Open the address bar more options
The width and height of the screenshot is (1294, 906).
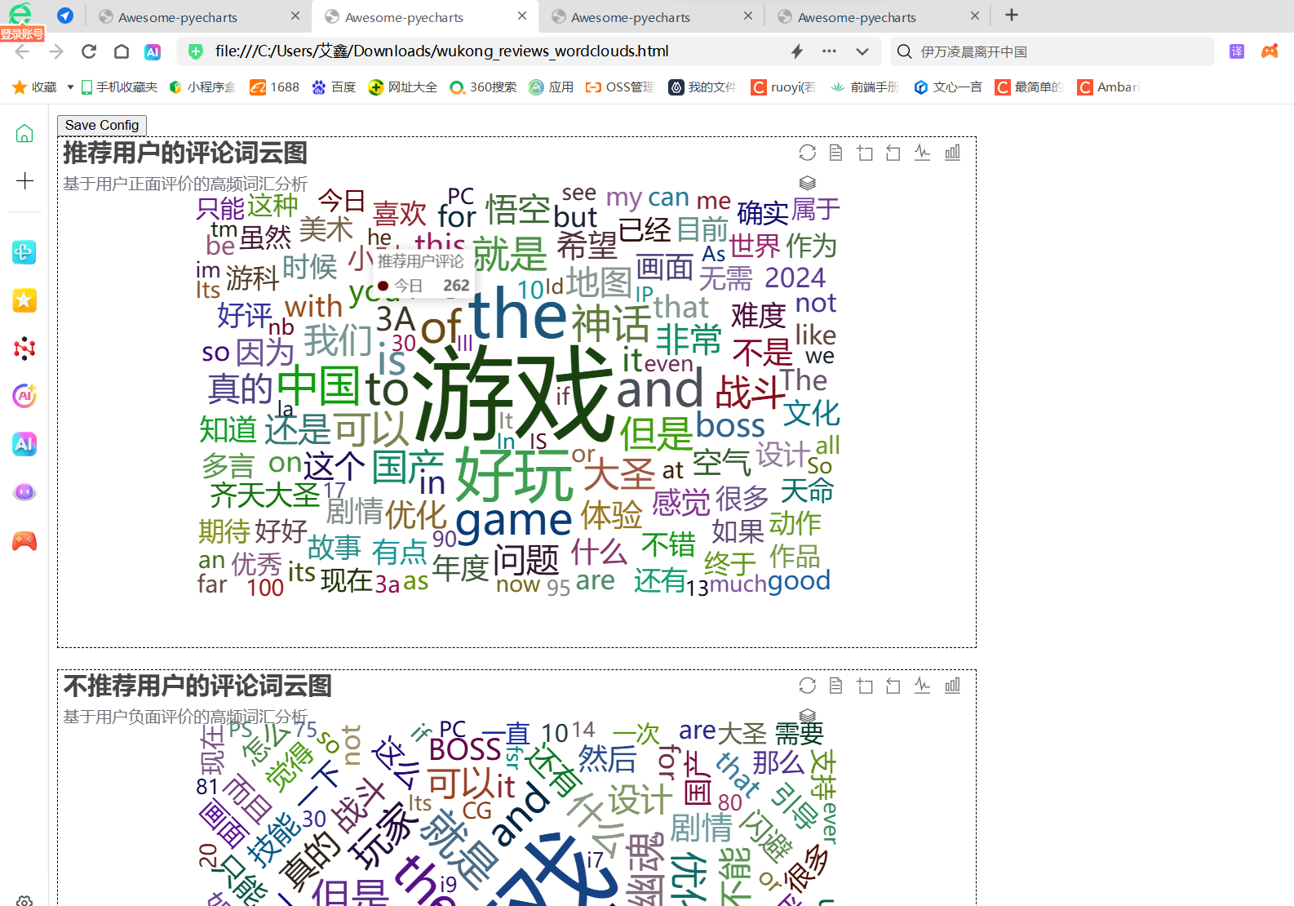(x=829, y=51)
